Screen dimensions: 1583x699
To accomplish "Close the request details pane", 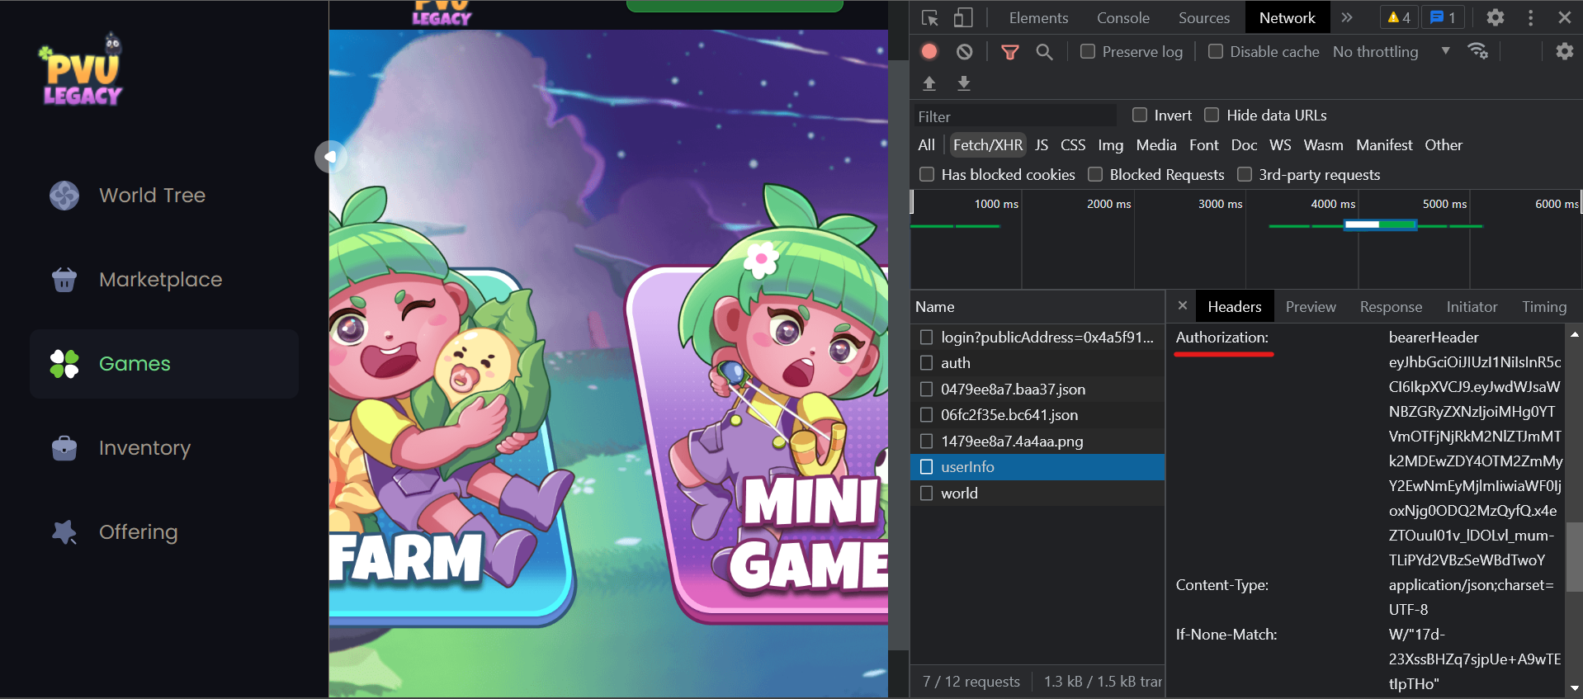I will coord(1182,306).
